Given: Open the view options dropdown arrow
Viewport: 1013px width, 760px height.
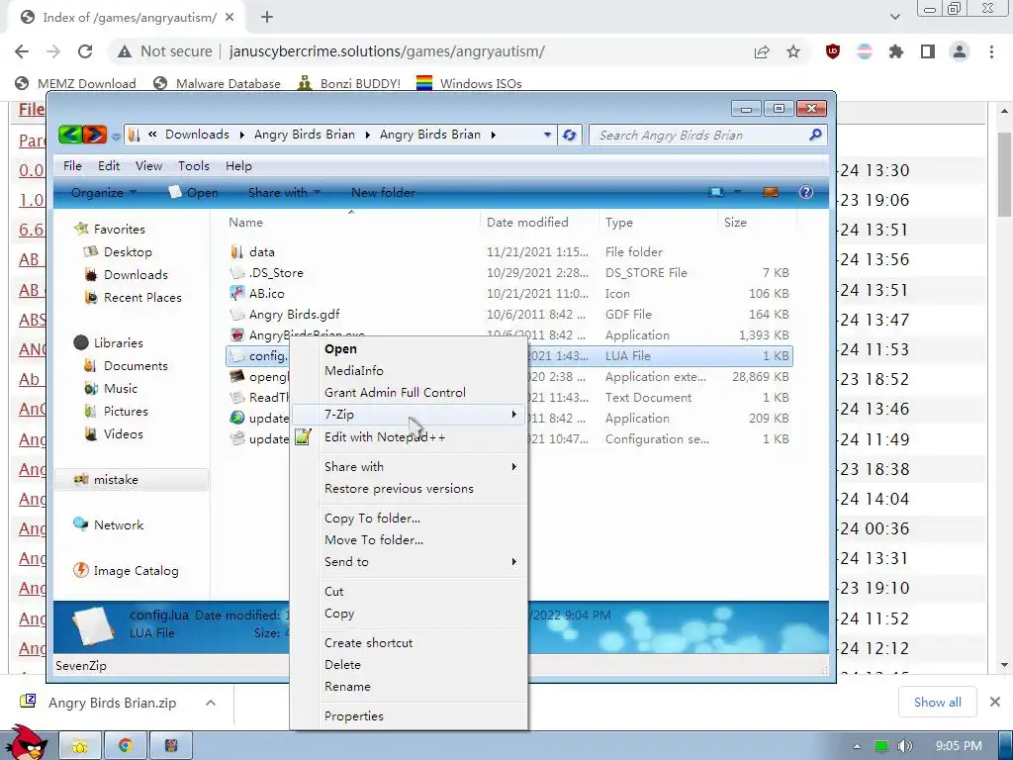Looking at the screenshot, I should (737, 192).
